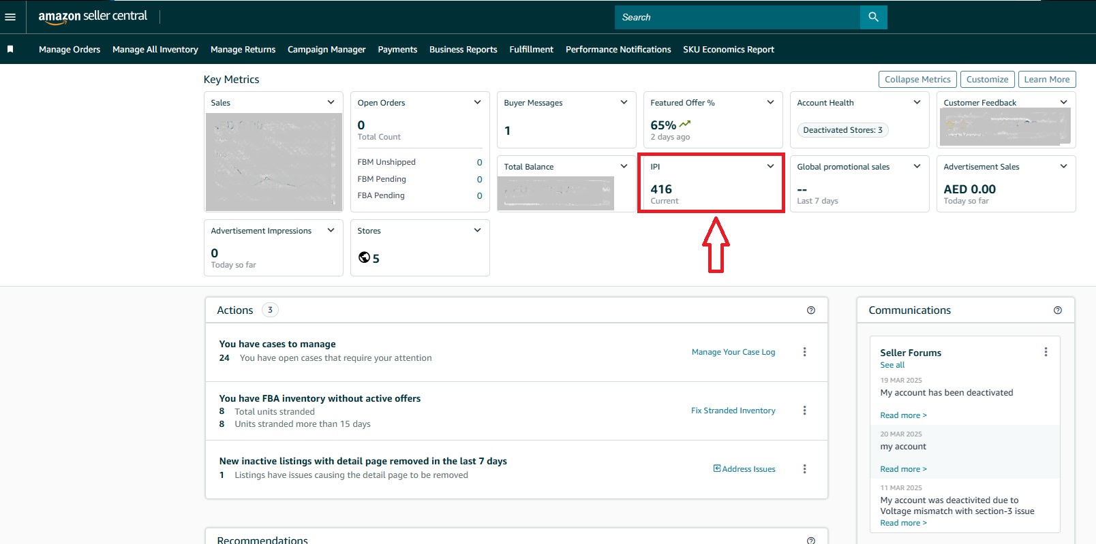Click the FBM Pending row
The width and height of the screenshot is (1096, 544).
click(420, 179)
